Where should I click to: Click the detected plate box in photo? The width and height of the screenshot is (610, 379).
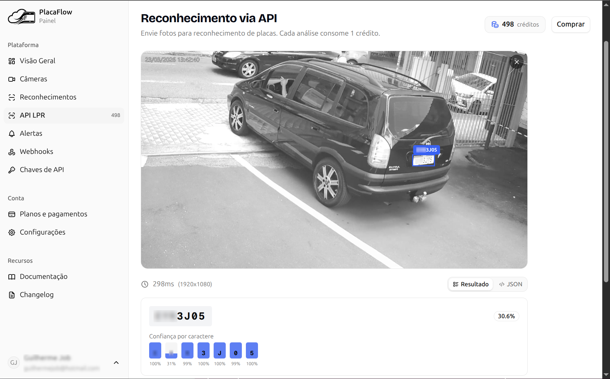424,160
